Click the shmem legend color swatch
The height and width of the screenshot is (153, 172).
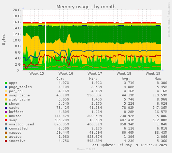coord(6,104)
